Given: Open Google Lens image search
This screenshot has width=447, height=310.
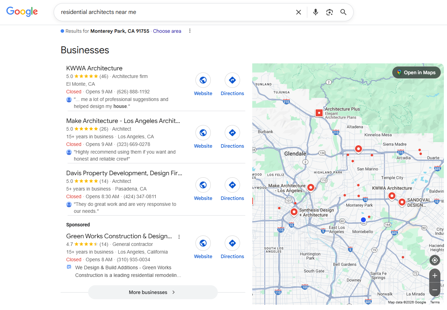Looking at the screenshot, I should (330, 12).
